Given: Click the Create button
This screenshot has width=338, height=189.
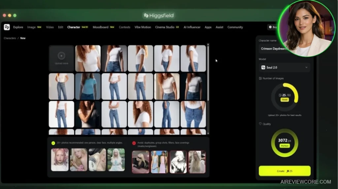Looking at the screenshot, I should [285, 171].
